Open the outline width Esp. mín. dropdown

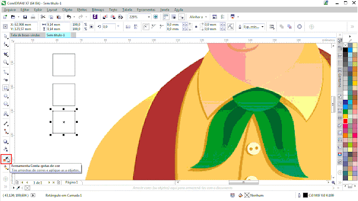pyautogui.click(x=262, y=27)
